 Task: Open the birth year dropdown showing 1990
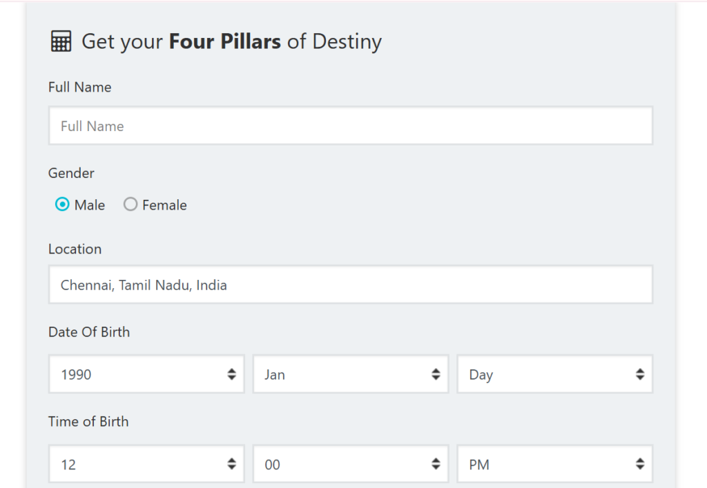pos(138,375)
